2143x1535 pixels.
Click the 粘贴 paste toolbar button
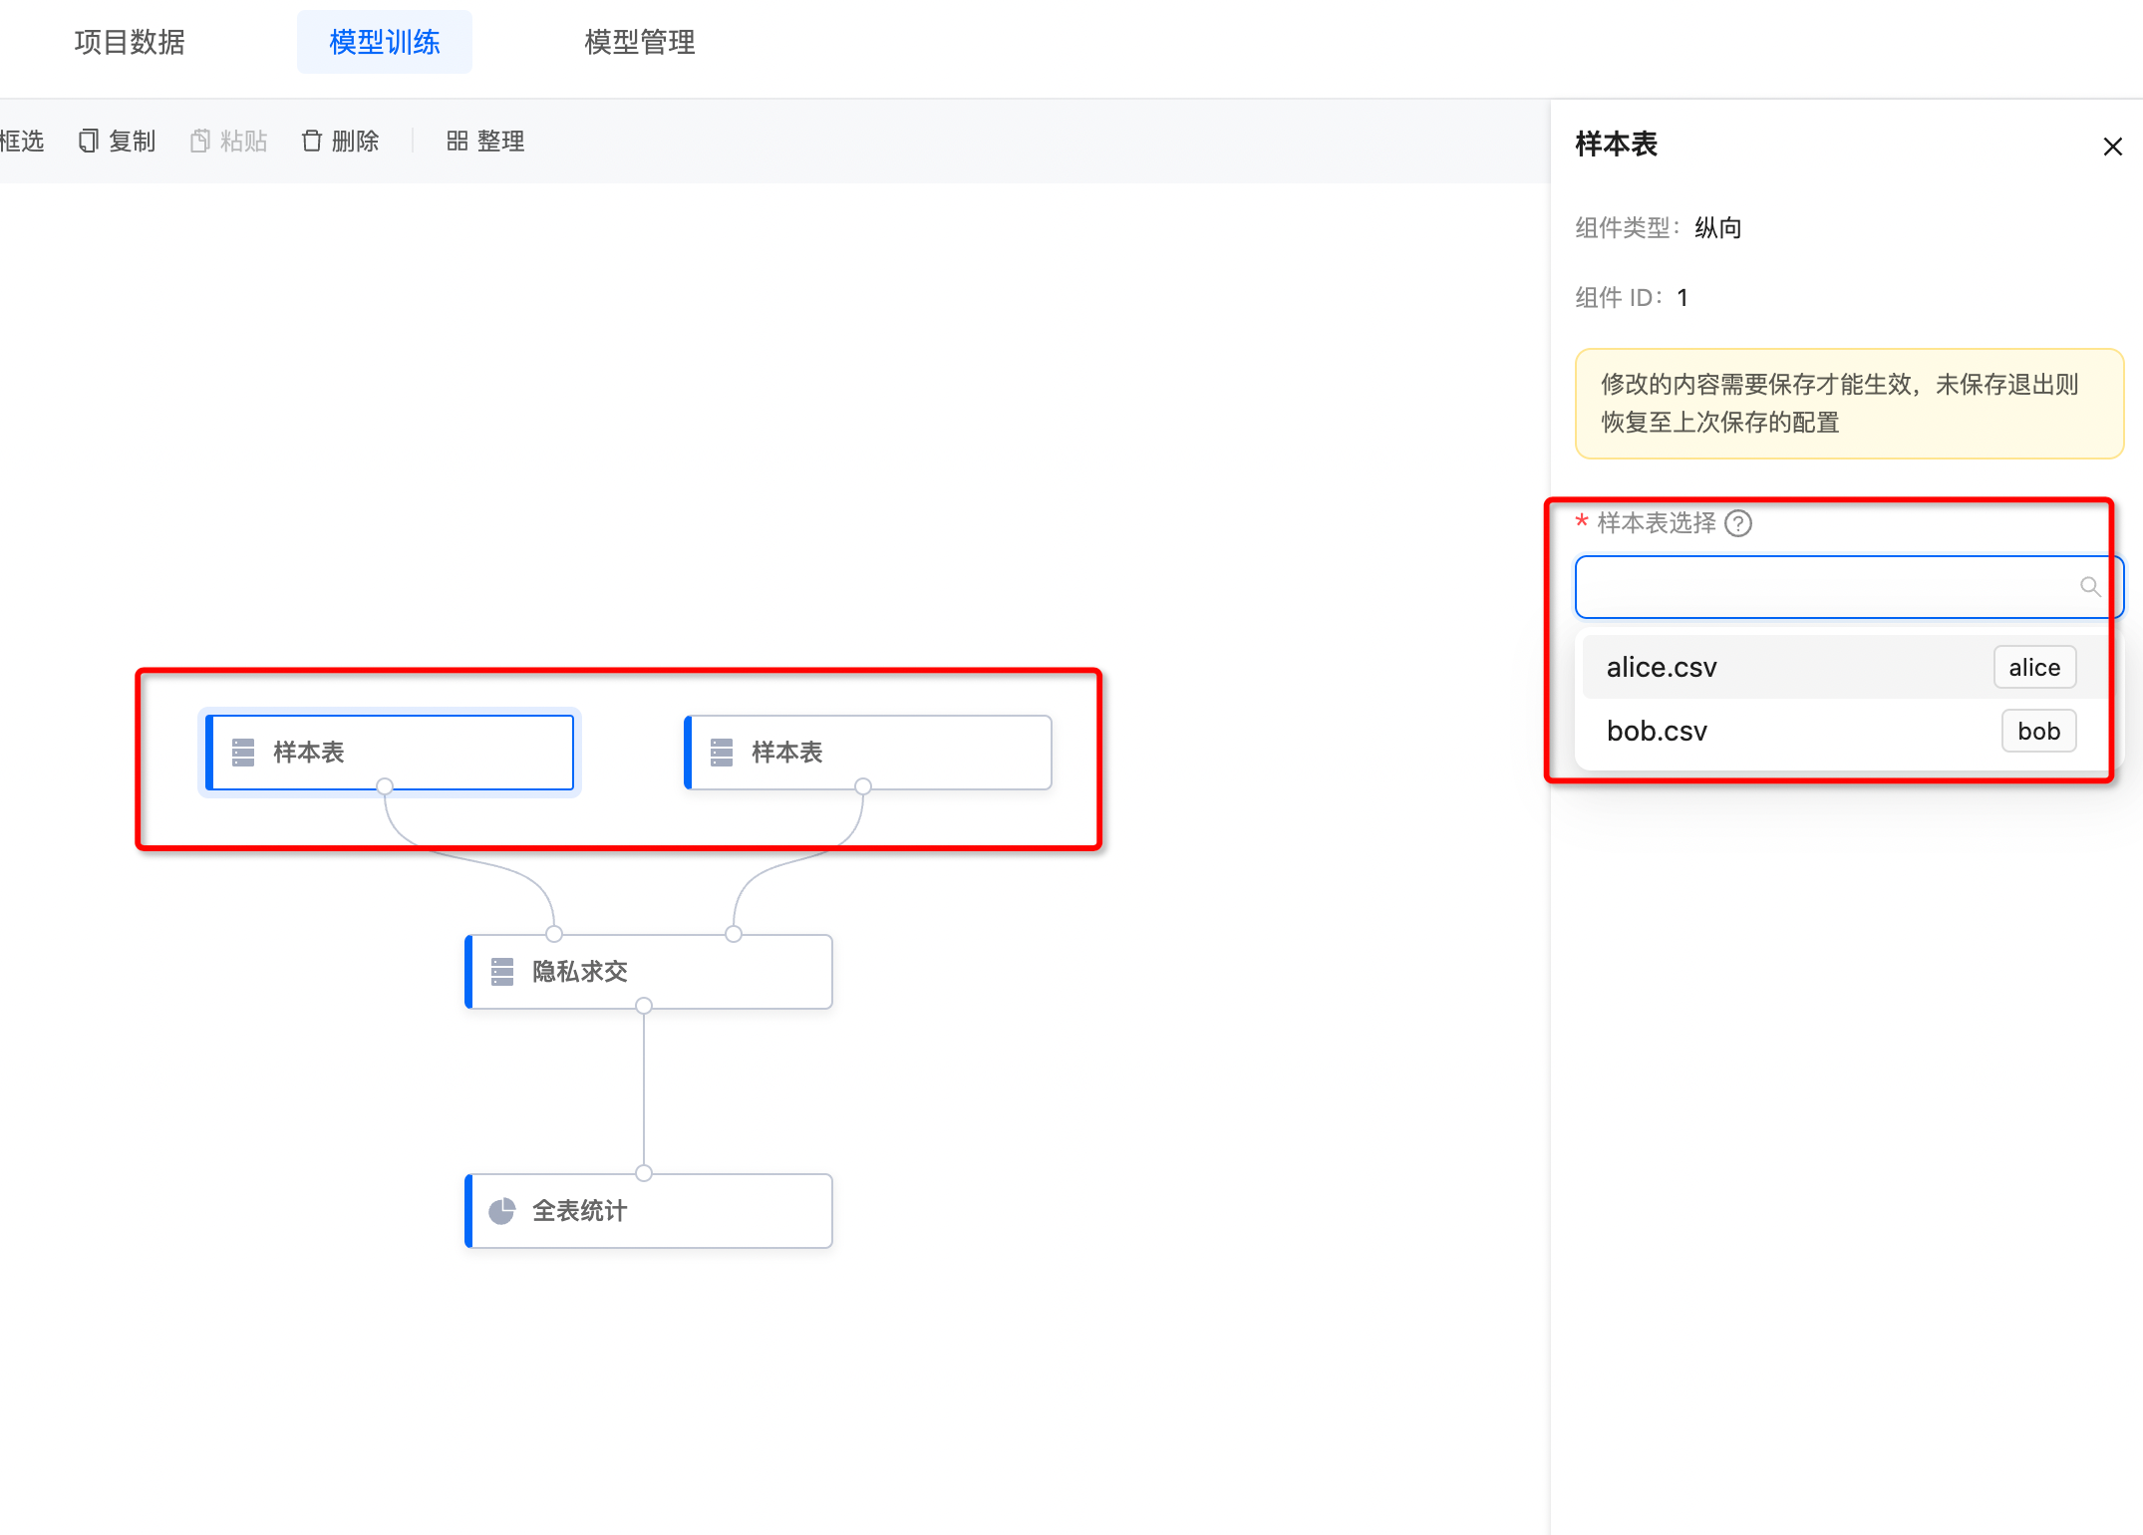[x=229, y=141]
